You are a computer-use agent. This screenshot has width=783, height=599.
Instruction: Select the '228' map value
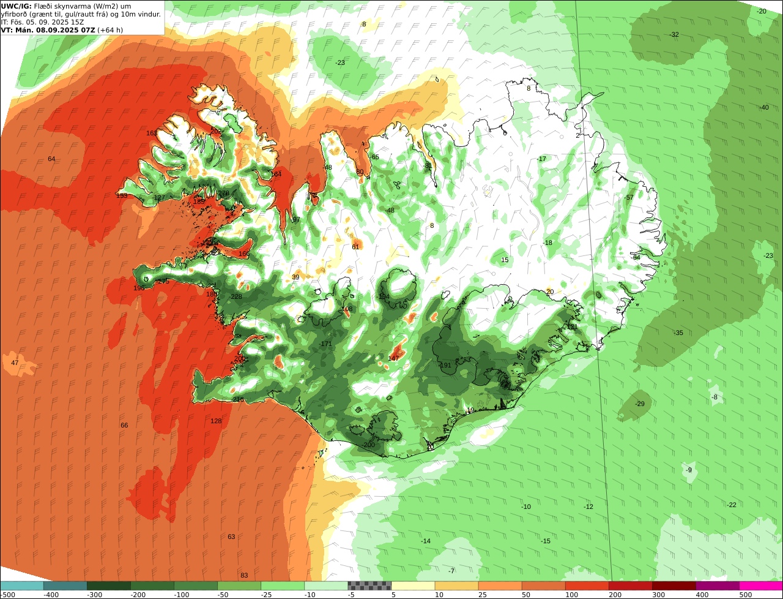(236, 297)
